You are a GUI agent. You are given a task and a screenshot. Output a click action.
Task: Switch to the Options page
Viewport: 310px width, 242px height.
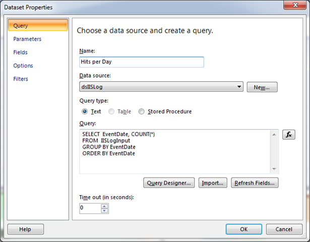(x=23, y=66)
